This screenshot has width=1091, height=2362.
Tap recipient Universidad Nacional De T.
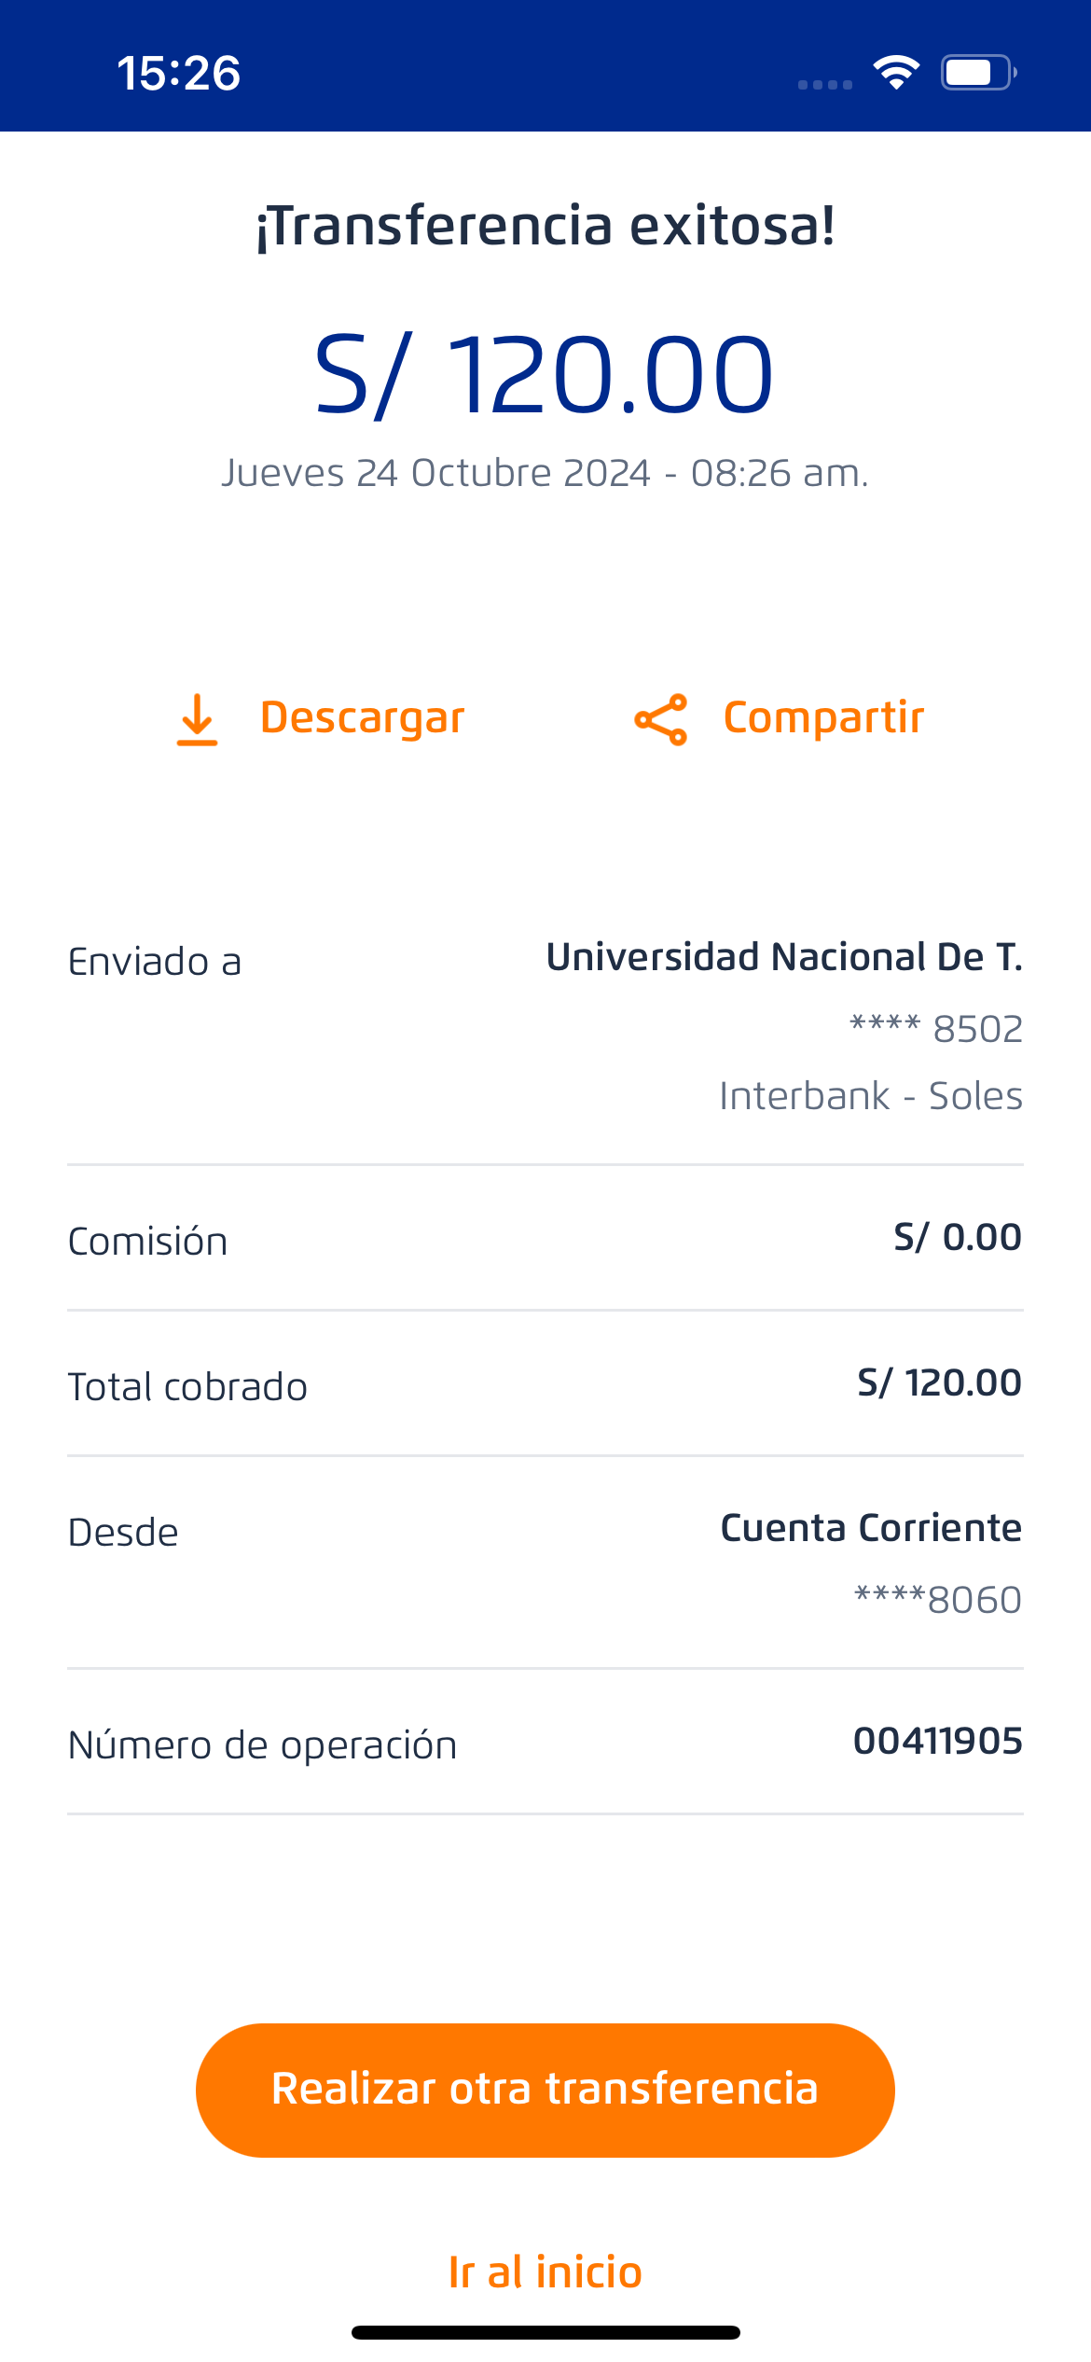click(784, 957)
